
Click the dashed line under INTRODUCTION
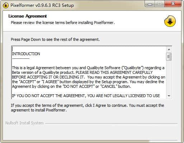pyautogui.click(x=21, y=58)
